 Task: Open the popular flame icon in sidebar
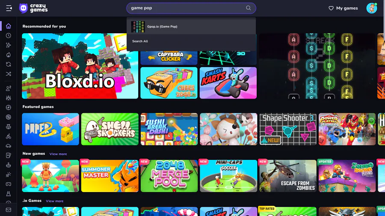[9, 55]
